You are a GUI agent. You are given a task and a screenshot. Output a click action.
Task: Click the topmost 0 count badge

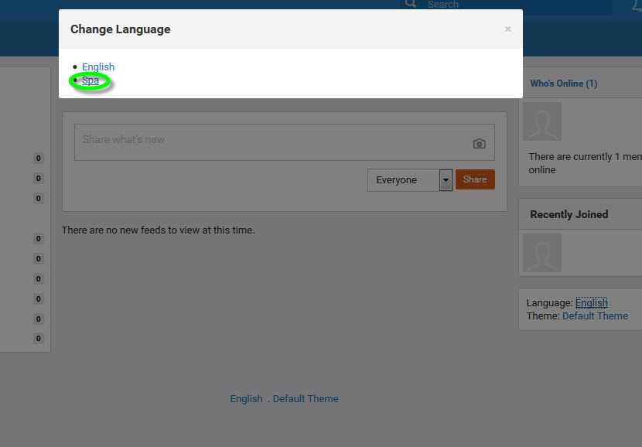39,159
